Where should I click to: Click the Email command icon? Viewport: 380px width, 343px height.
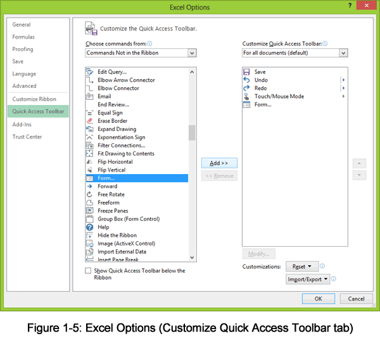pyautogui.click(x=89, y=96)
